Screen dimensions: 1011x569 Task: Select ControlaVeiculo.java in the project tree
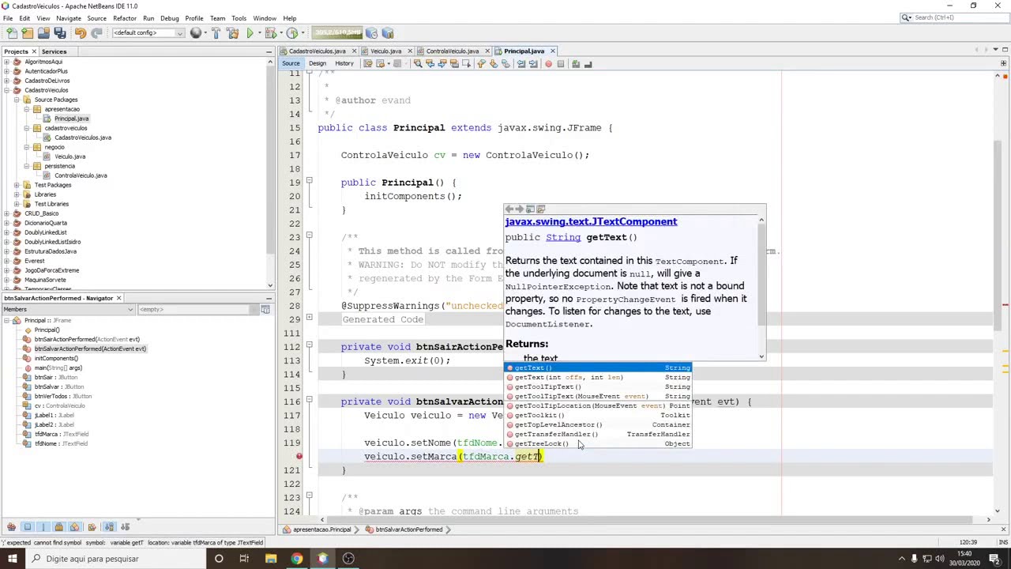coord(81,175)
